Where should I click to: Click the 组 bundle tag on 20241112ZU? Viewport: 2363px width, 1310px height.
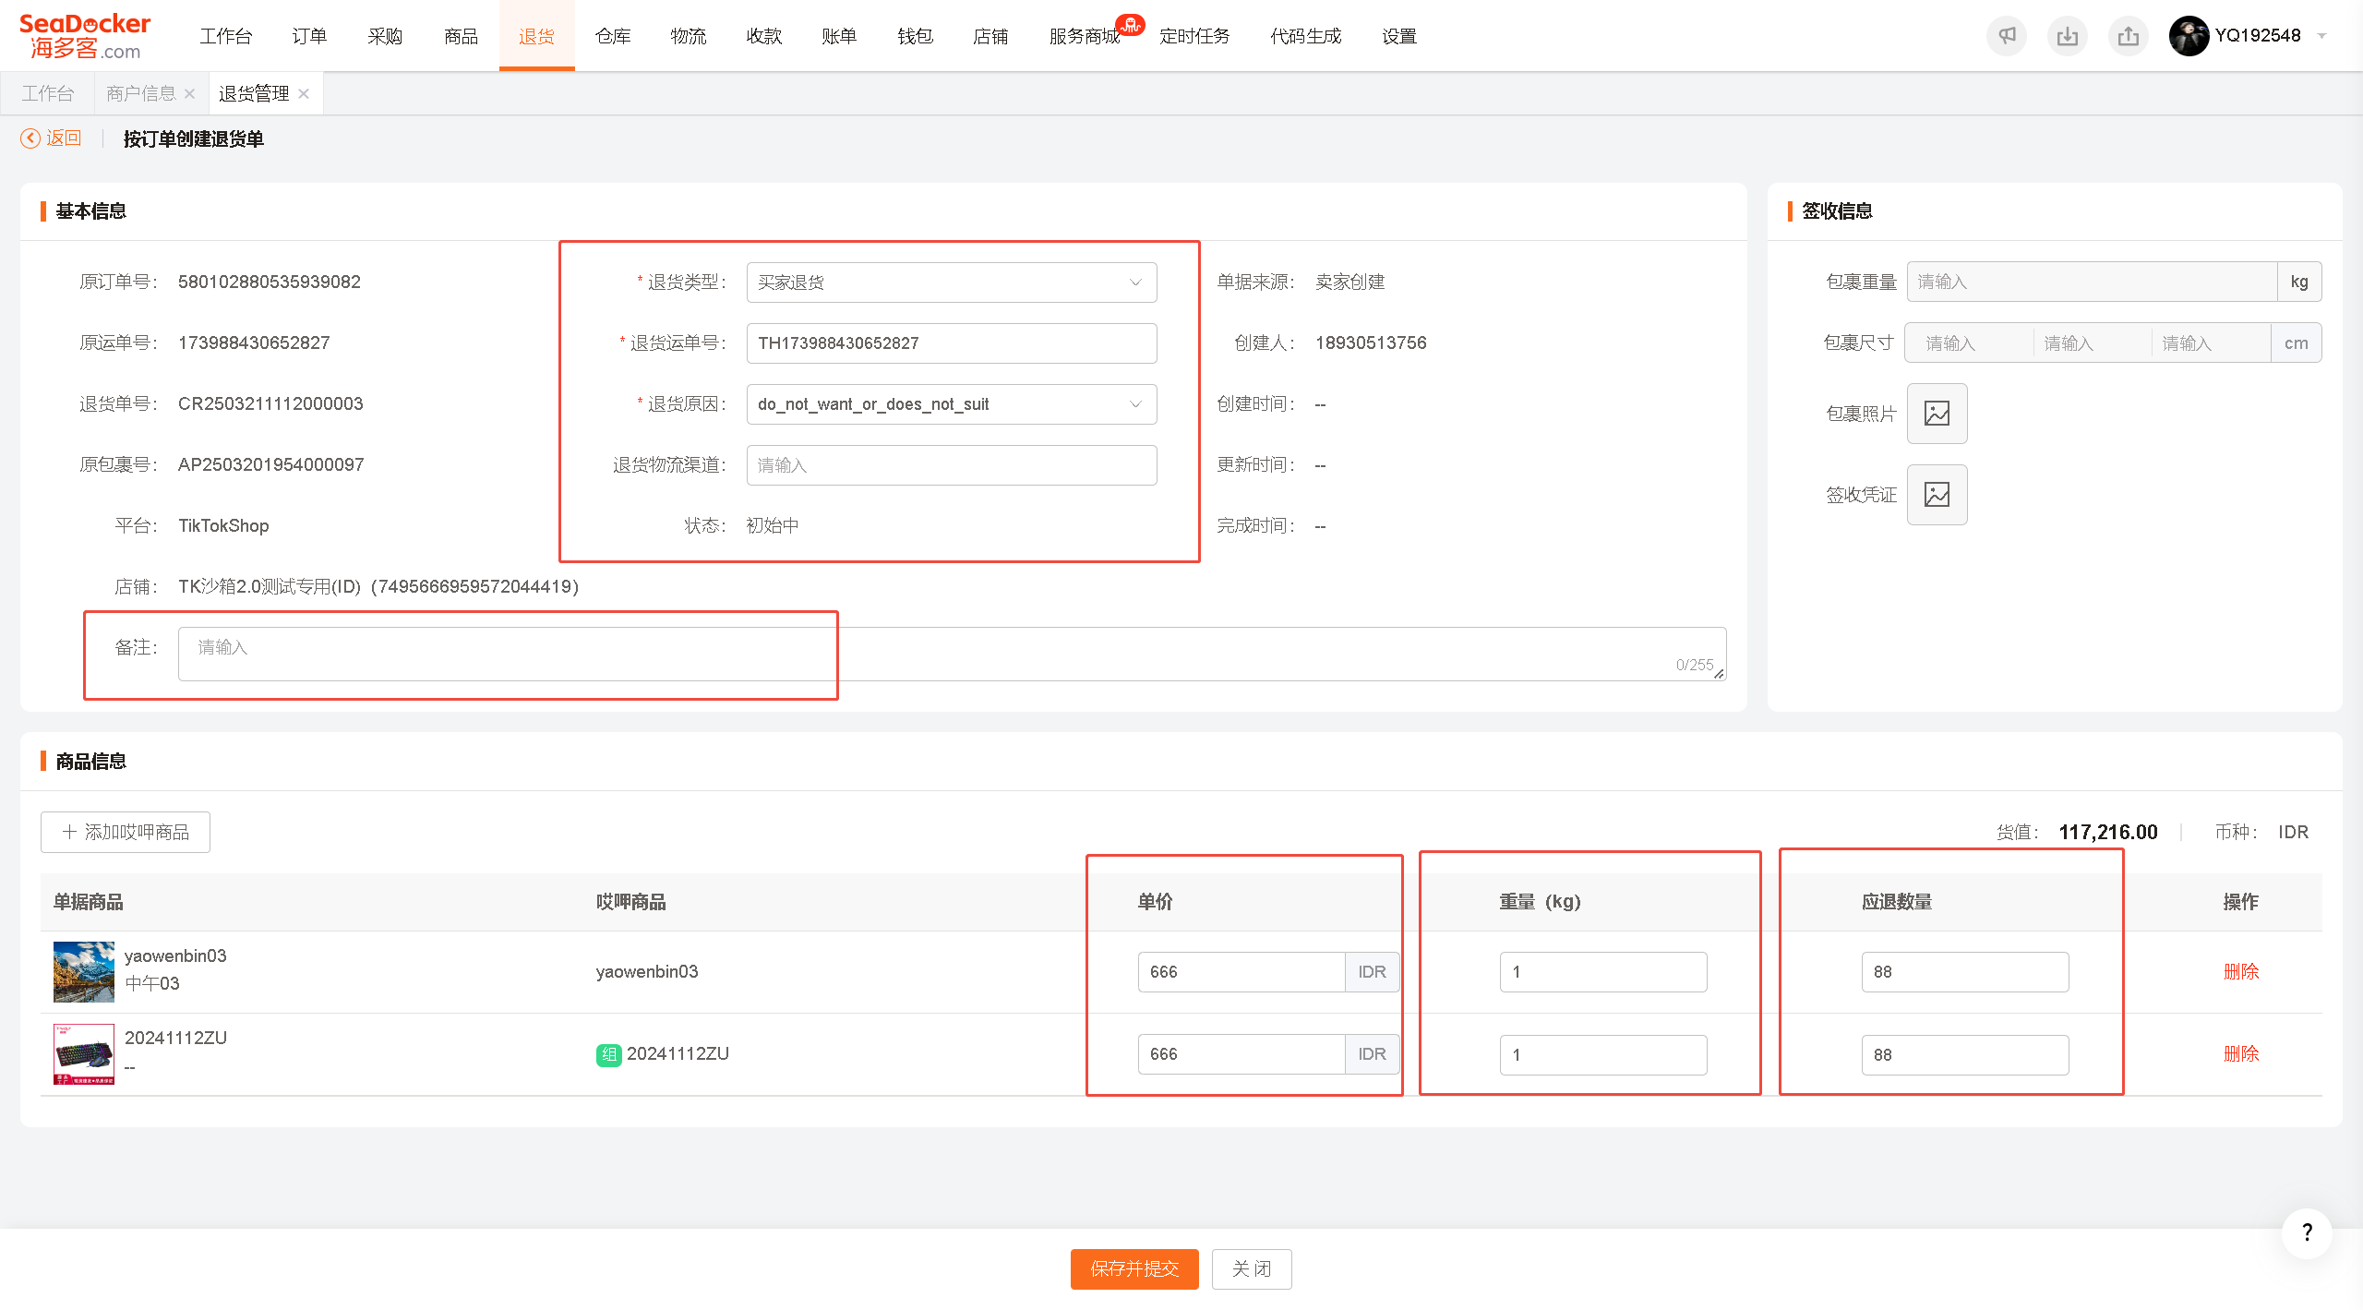608,1054
